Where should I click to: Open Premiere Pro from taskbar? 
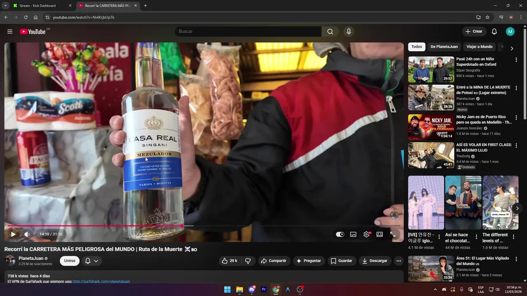pos(263,289)
